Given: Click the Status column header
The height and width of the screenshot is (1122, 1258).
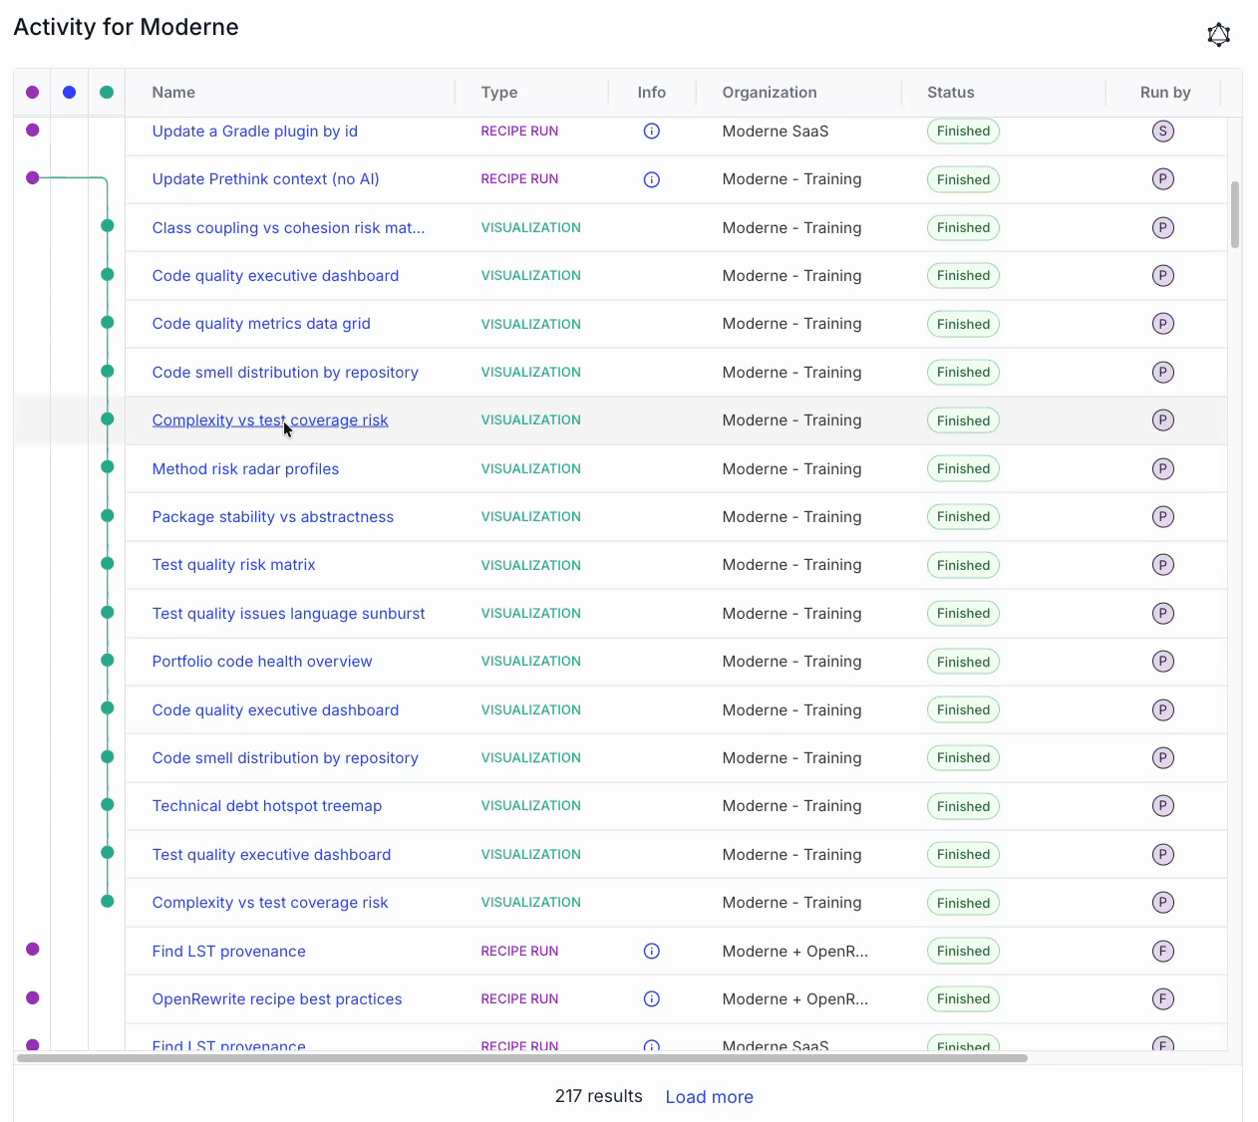Looking at the screenshot, I should pos(951,92).
